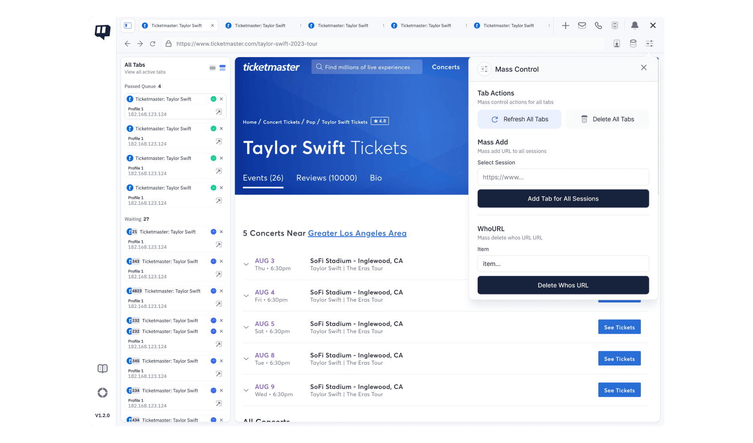Click the ticketmaster.com address bar URL
The image size is (753, 443).
pos(247,44)
